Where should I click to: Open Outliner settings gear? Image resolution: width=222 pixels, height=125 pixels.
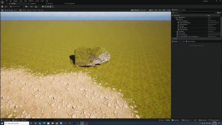tap(220, 12)
